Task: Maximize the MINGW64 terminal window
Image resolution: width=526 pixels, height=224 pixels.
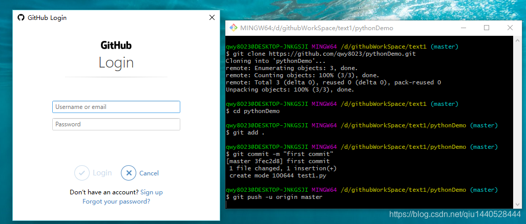Action: (487, 28)
